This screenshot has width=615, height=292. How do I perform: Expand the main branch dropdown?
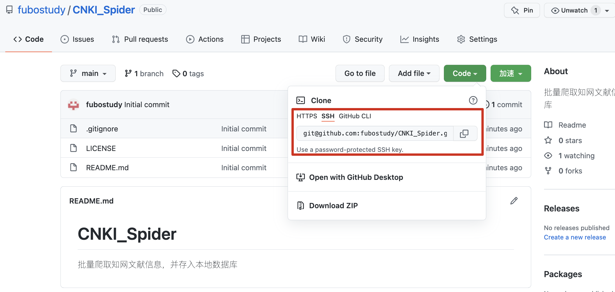pyautogui.click(x=88, y=73)
